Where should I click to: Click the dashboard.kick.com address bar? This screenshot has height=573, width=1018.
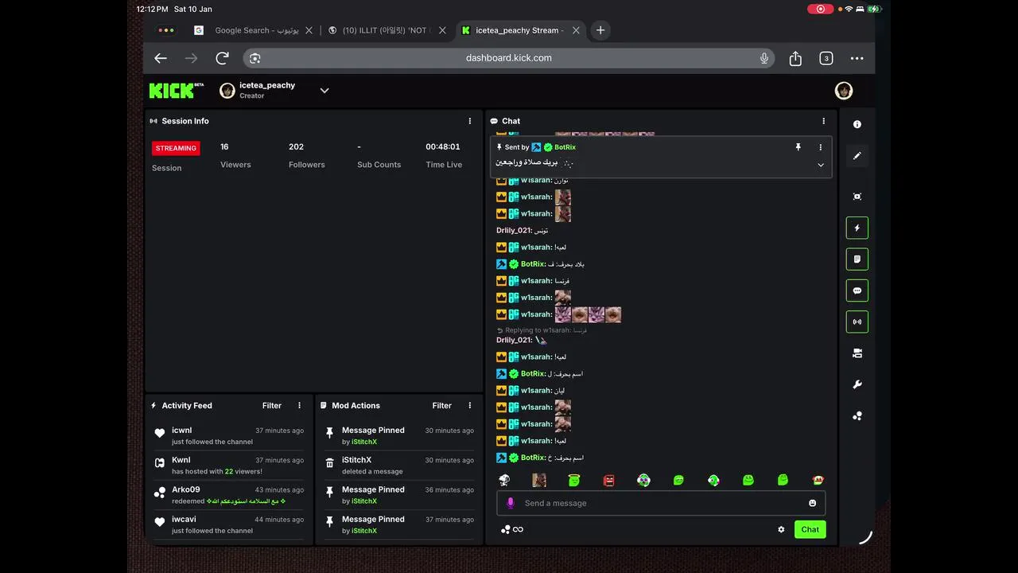[x=509, y=58]
